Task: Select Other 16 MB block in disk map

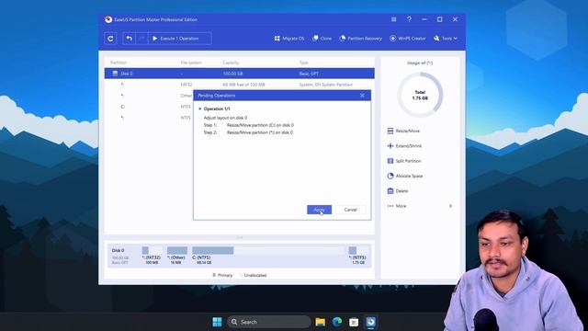Action: coord(176,256)
